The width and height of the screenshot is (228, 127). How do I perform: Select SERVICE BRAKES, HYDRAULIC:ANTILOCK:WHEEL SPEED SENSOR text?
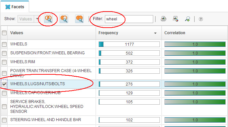click(x=47, y=107)
